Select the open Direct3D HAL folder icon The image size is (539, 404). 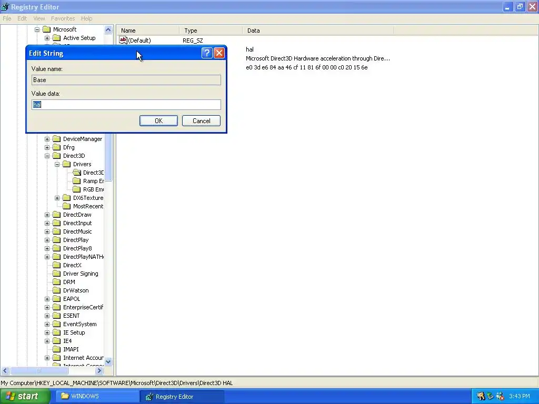click(x=77, y=173)
